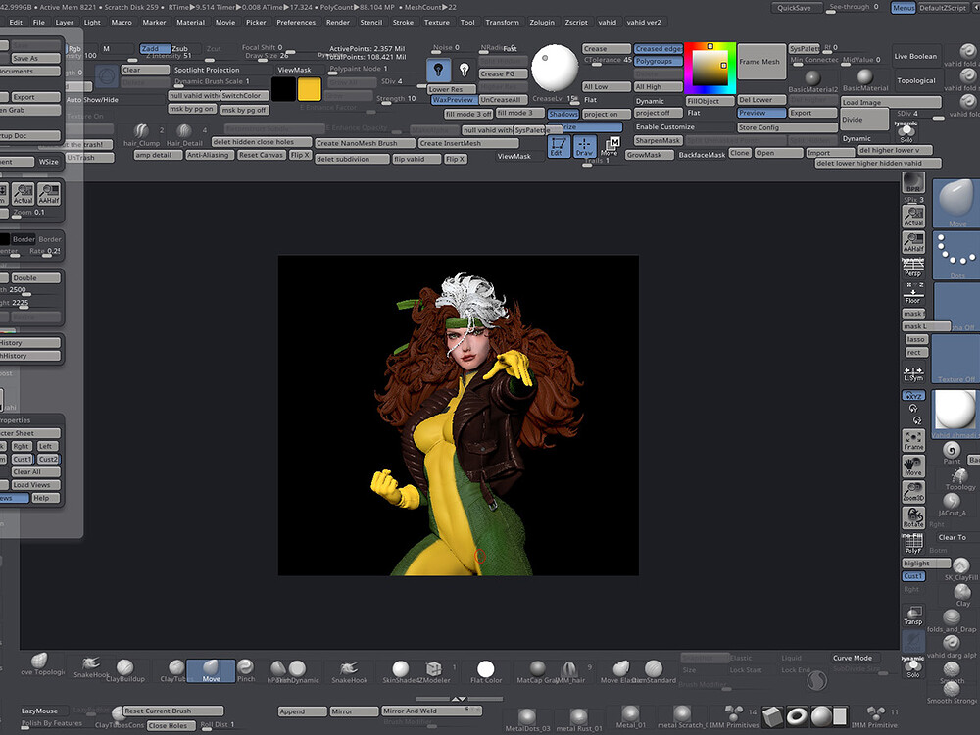The height and width of the screenshot is (735, 980).
Task: Choose the Hair_Detail brush
Action: [184, 134]
